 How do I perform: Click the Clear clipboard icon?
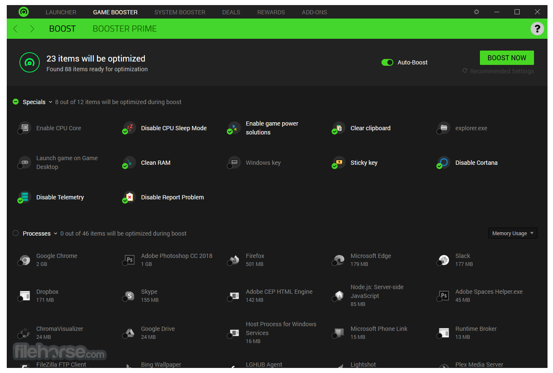(x=339, y=127)
